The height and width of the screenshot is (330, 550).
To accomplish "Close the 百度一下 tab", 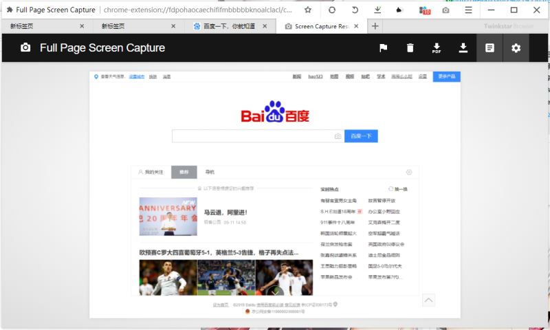I will 265,26.
